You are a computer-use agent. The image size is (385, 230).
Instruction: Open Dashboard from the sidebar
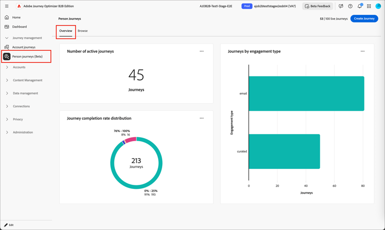point(20,27)
